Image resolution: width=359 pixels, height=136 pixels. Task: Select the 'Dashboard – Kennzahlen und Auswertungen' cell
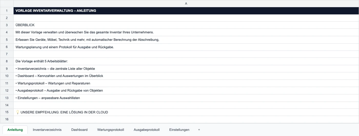[x=186, y=76]
